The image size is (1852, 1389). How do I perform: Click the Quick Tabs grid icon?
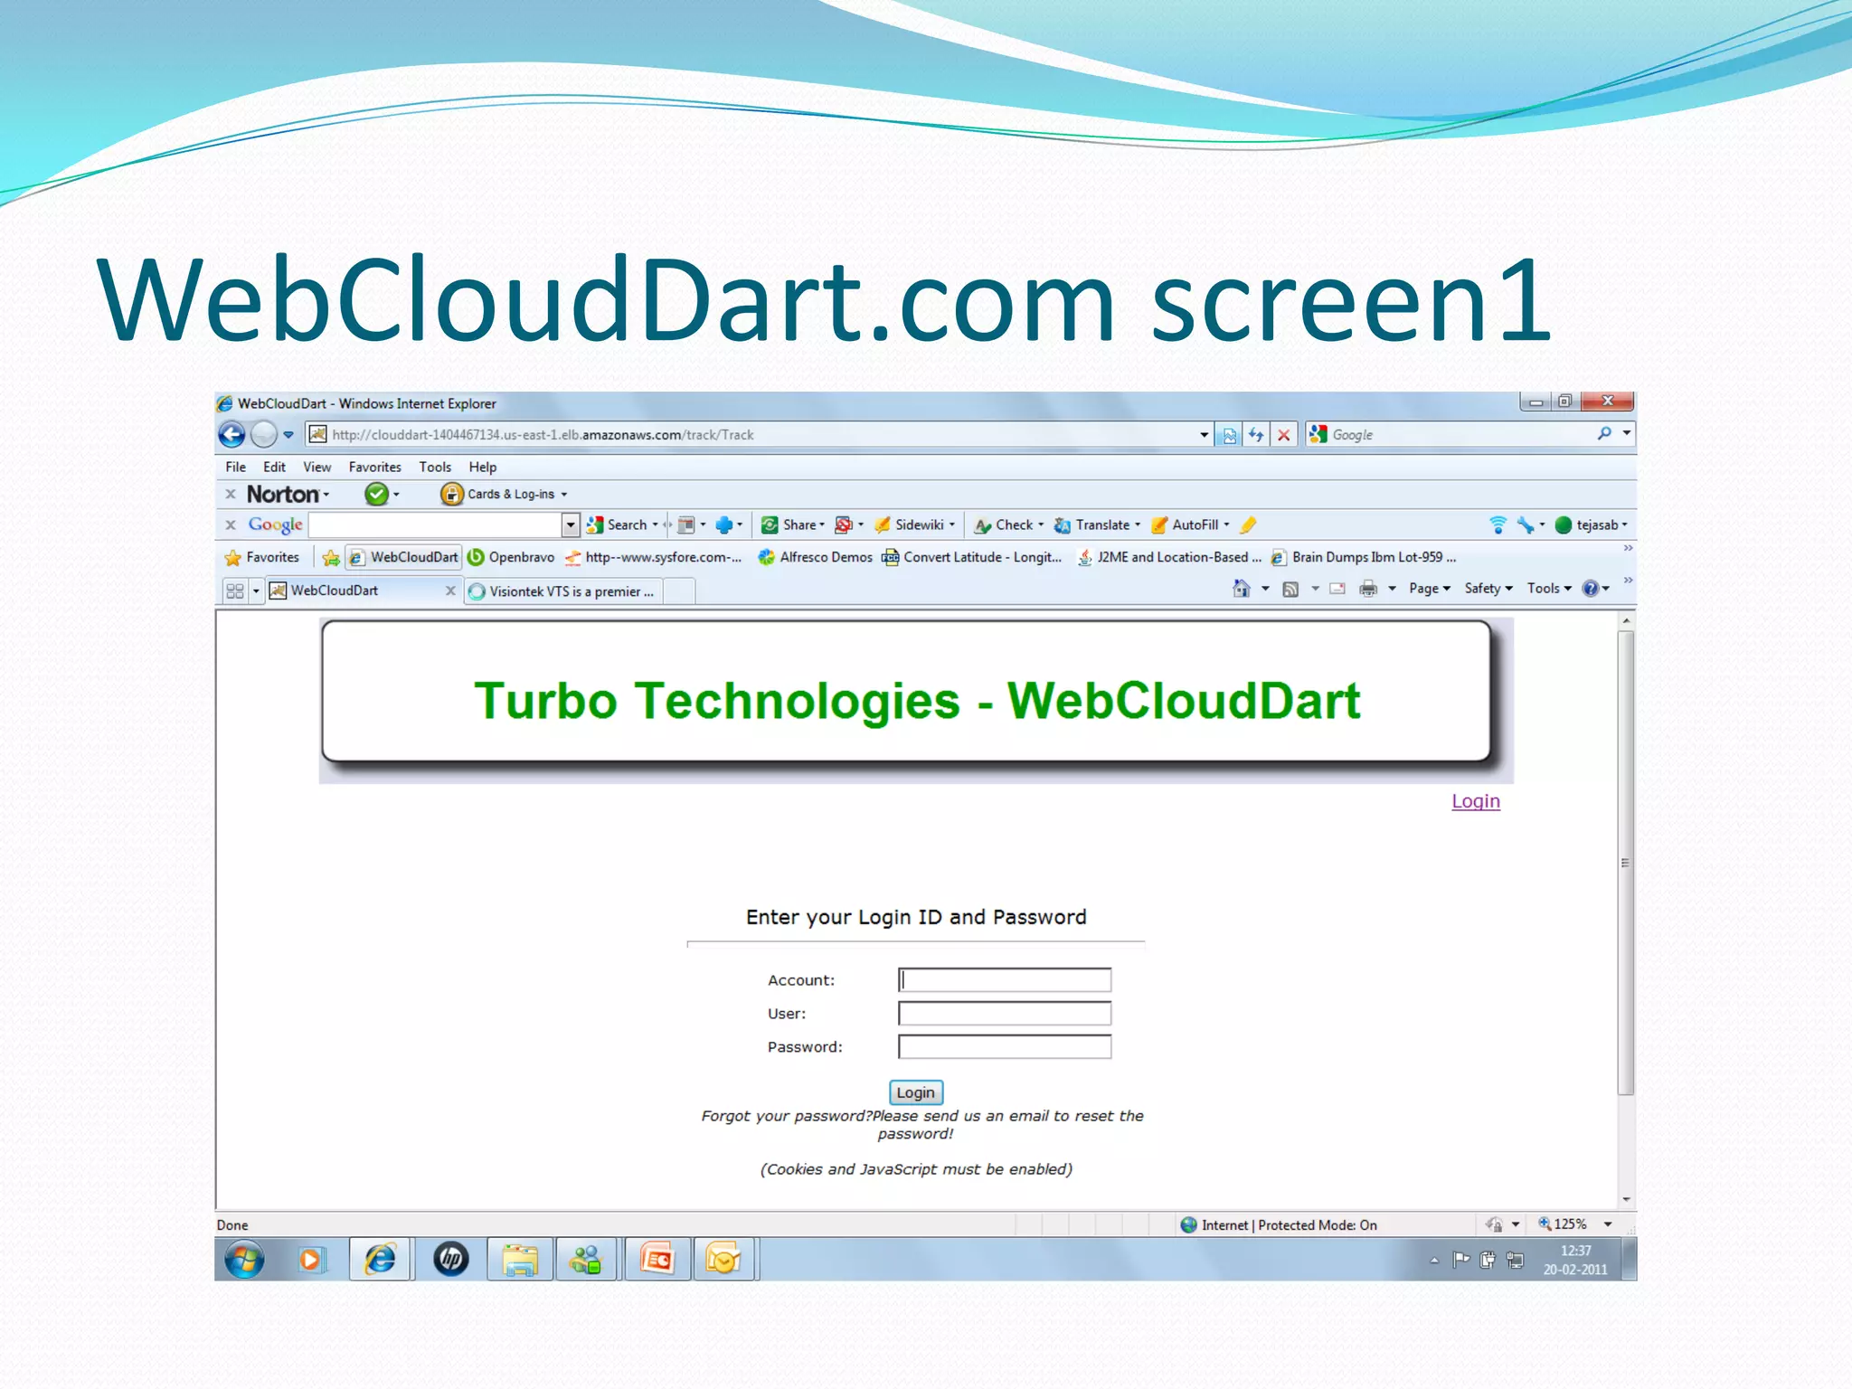pyautogui.click(x=235, y=591)
